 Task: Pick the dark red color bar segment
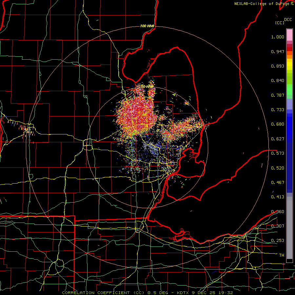point(289,49)
